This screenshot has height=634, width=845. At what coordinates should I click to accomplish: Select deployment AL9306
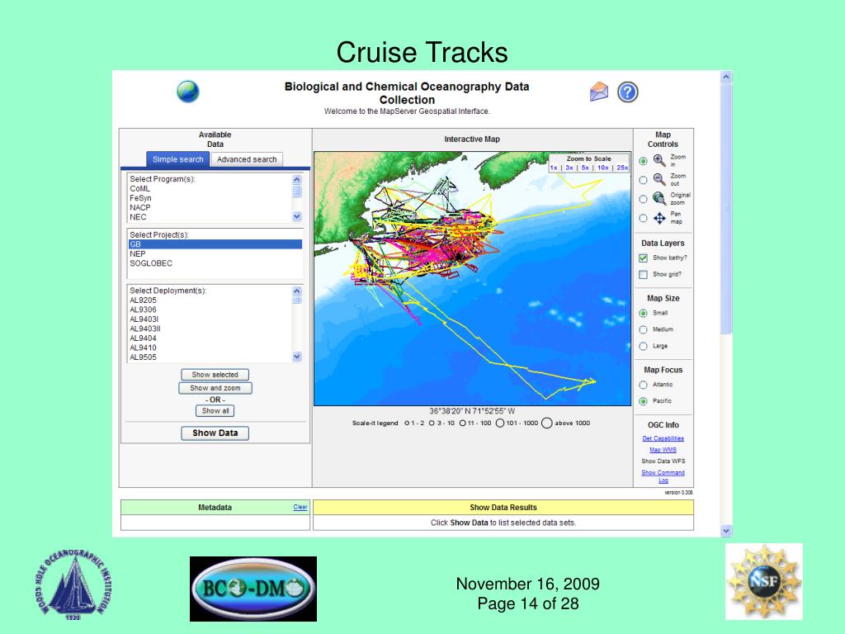210,310
